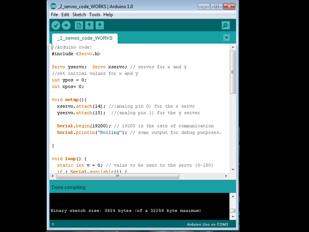The width and height of the screenshot is (309, 232).
Task: Click the console scroll up arrow
Action: pos(233,196)
